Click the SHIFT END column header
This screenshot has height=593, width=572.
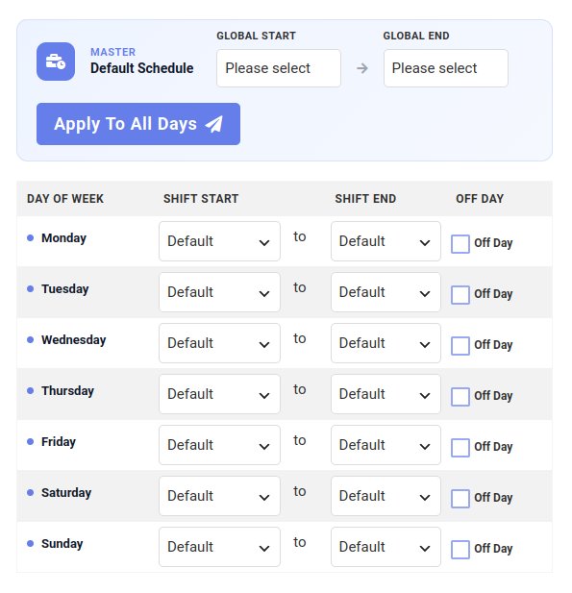pos(365,199)
